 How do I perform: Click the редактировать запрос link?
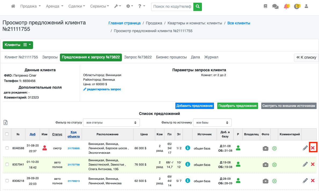tap(102, 89)
